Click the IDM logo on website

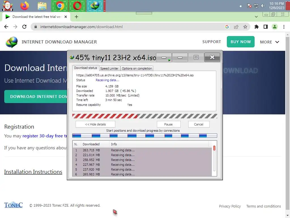(x=11, y=42)
